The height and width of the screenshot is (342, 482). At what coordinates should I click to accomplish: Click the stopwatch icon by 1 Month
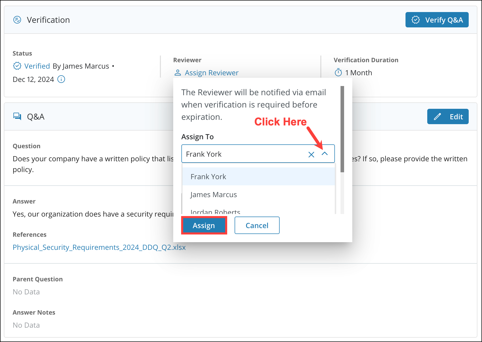[338, 73]
